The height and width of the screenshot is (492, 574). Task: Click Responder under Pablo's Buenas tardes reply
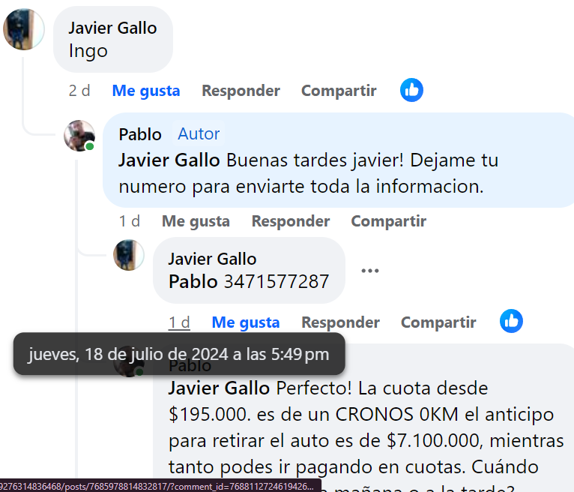pyautogui.click(x=291, y=221)
